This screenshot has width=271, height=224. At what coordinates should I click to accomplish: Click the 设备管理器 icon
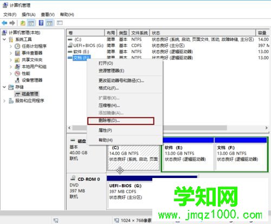(17, 80)
